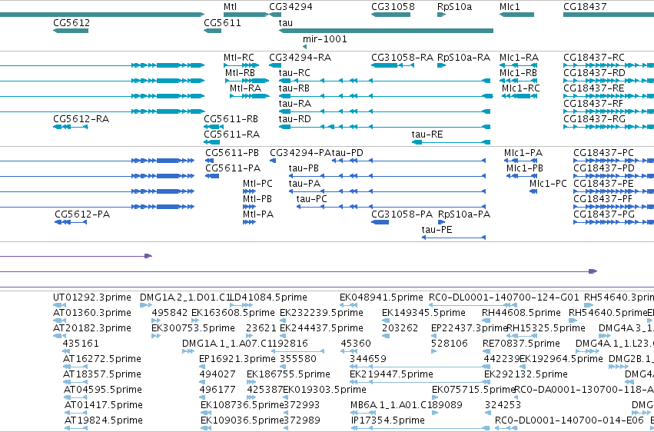This screenshot has height=432, width=654.
Task: Click EST IP17354.5prime
Action: point(388,420)
